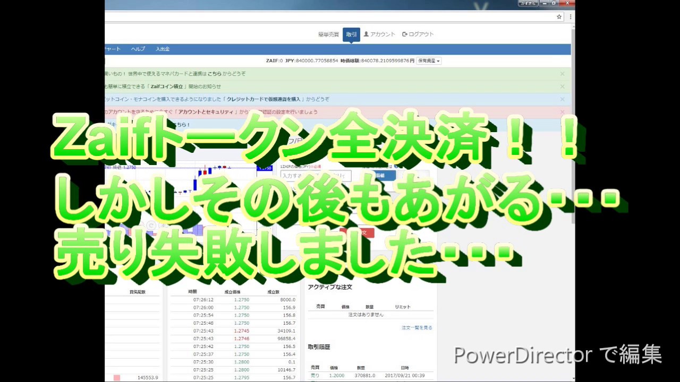
Task: Switch to the 簡単売買 tab
Action: (328, 34)
